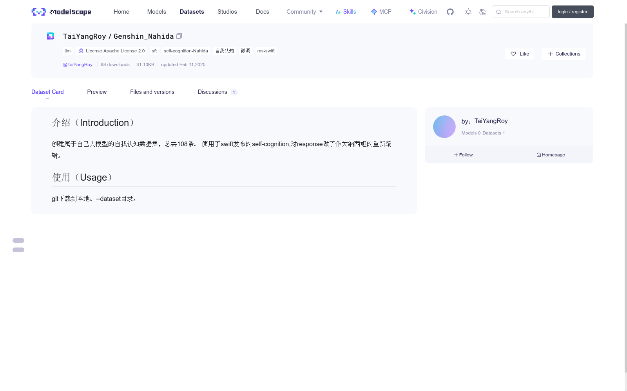
Task: Open the Skills link
Action: [x=346, y=12]
